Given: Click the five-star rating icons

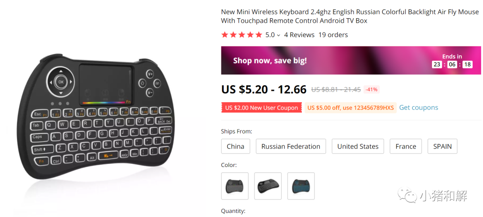Looking at the screenshot, I should tap(241, 35).
